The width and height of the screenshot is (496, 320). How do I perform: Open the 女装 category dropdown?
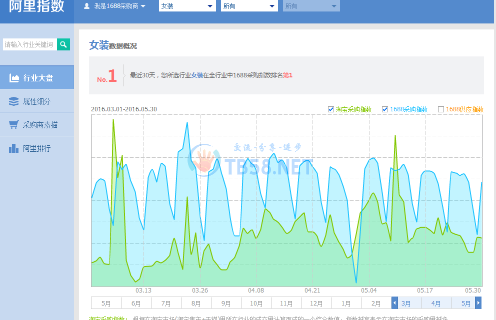pyautogui.click(x=187, y=6)
